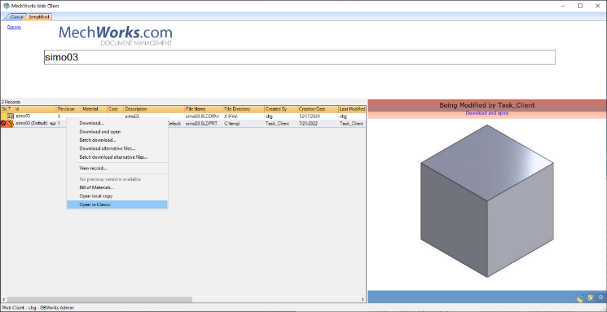This screenshot has height=312, width=607.
Task: Click the C:\temp\ directory cell
Action: [x=232, y=123]
